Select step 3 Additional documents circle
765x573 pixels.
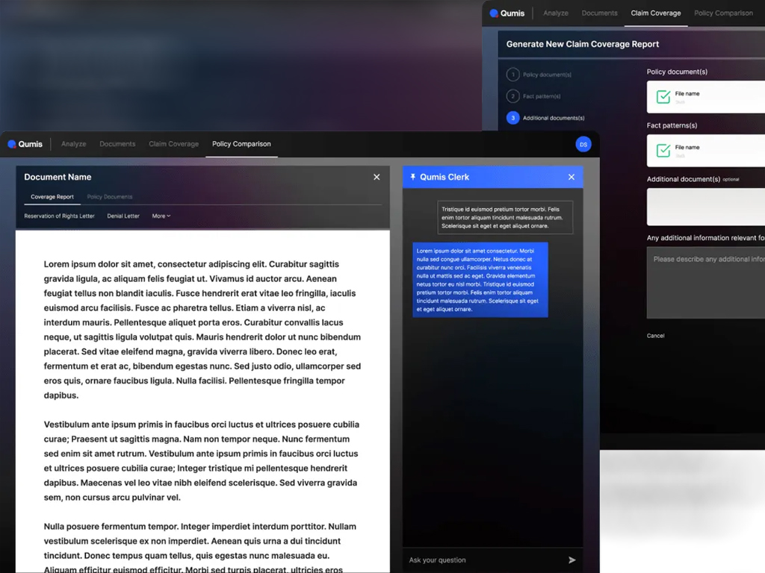(x=512, y=118)
